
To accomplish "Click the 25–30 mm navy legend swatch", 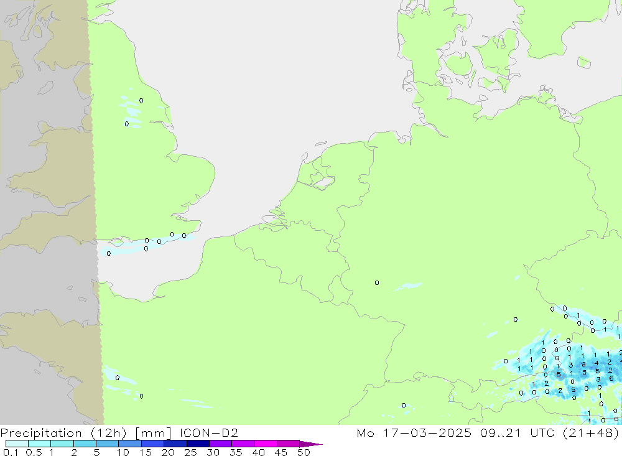I will 198,444.
